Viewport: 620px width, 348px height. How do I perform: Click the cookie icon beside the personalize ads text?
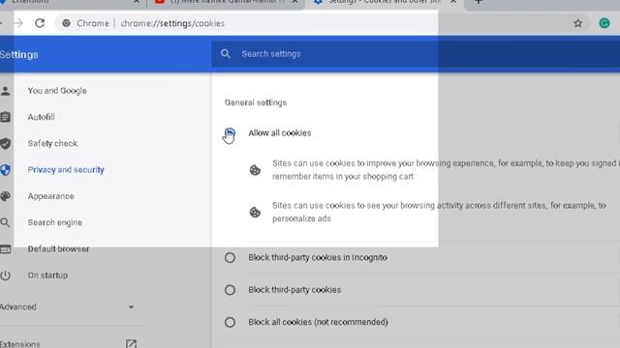[255, 213]
